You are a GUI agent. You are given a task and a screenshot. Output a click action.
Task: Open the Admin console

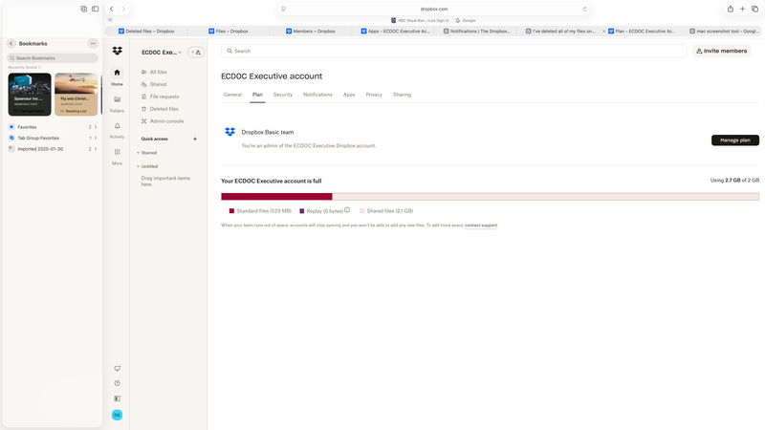[166, 121]
